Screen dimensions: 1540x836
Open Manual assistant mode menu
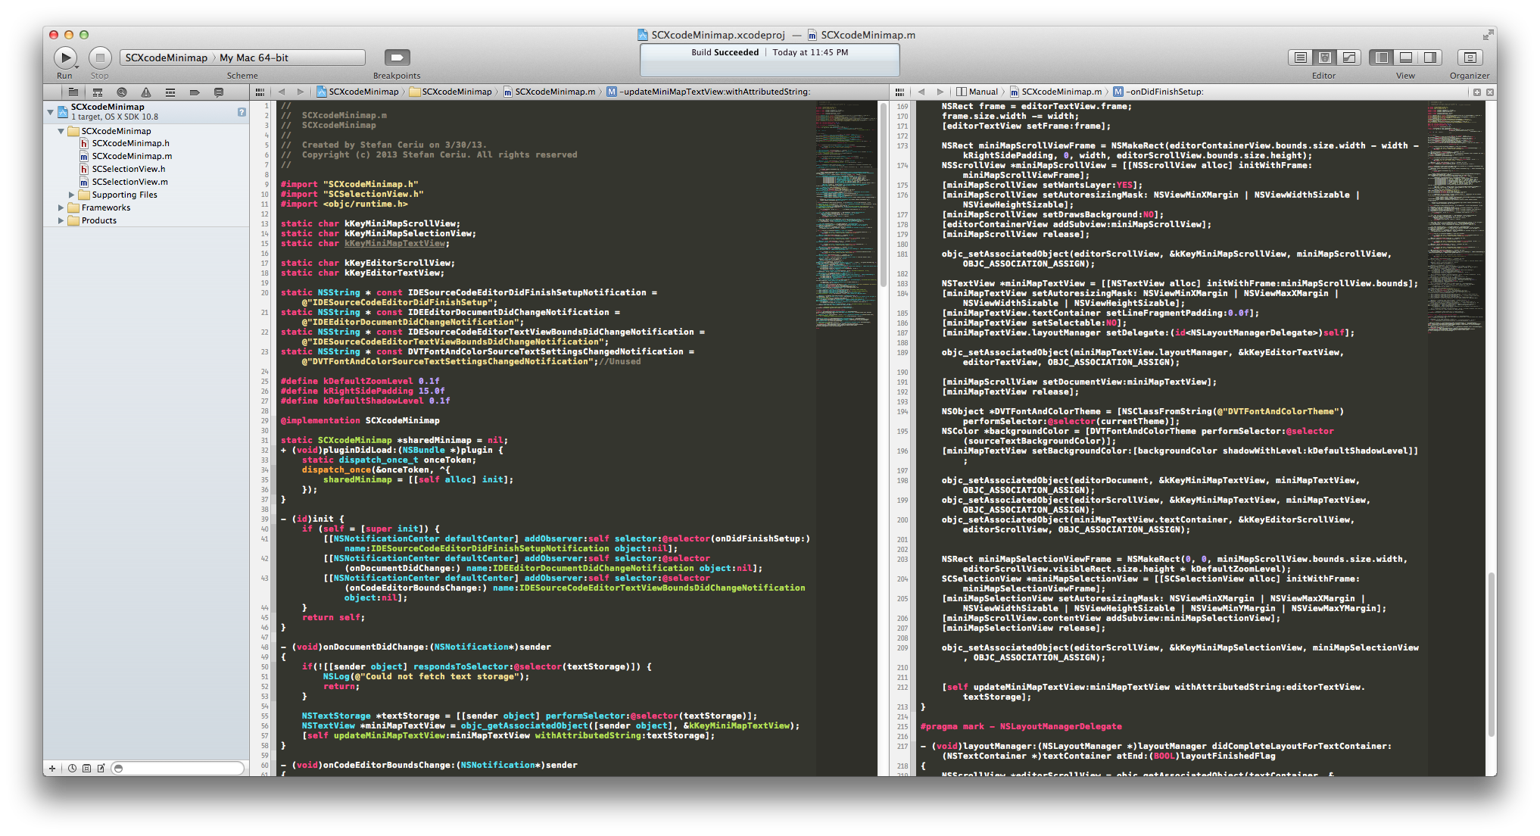977,92
